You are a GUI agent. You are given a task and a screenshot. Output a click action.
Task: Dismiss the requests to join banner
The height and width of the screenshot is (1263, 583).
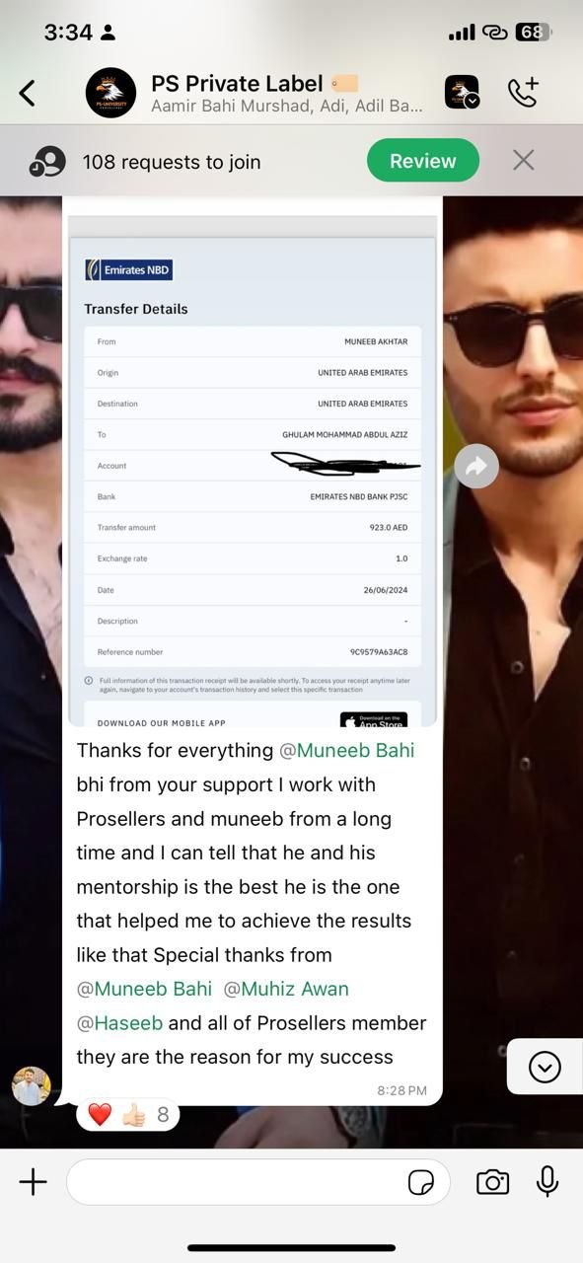524,160
